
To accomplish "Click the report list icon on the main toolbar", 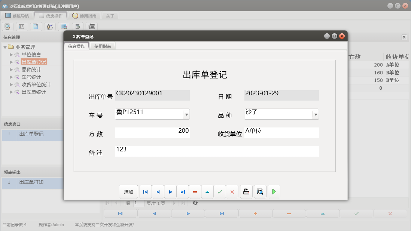I will click(21, 26).
